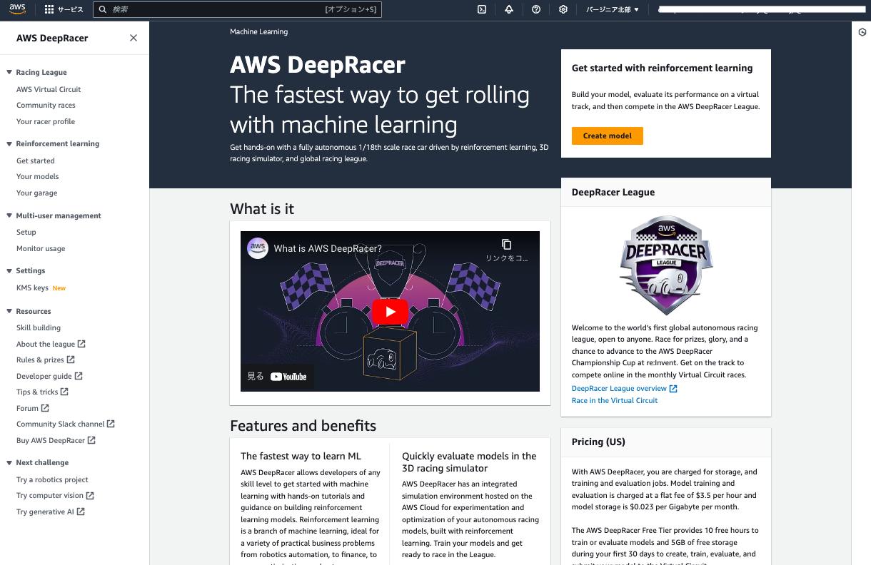
Task: Click the search input field
Action: (x=238, y=9)
